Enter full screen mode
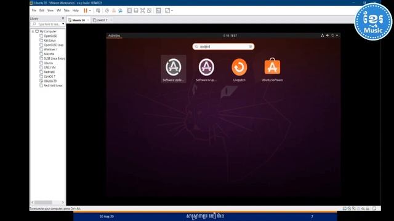The height and width of the screenshot is (221, 394). click(x=143, y=10)
